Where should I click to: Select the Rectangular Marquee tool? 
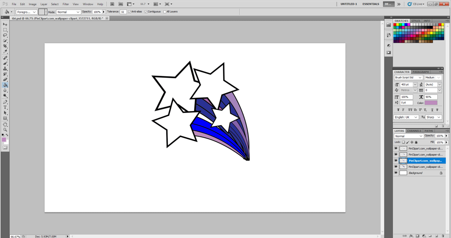point(5,30)
